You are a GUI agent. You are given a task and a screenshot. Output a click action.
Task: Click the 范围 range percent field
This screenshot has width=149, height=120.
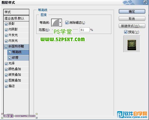click(x=84, y=30)
